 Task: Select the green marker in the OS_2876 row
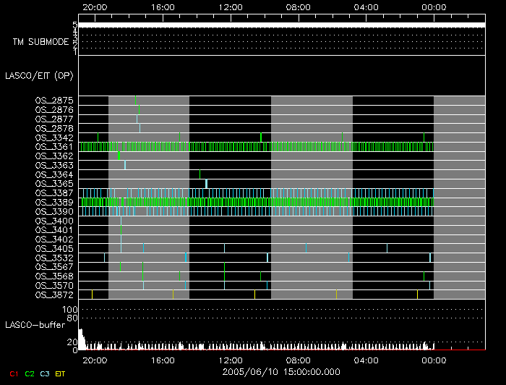click(139, 109)
